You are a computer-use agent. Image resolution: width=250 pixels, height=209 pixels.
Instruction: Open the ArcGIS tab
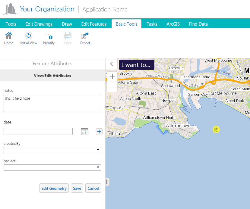[173, 24]
